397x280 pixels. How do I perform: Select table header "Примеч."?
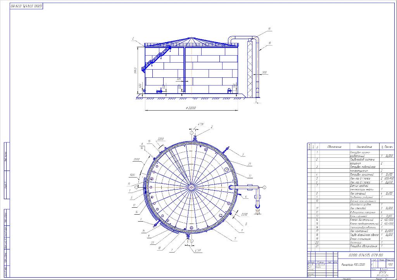388,147
